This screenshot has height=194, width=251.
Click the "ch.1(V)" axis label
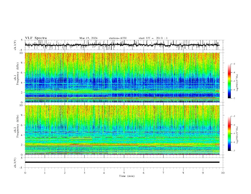[15, 45]
